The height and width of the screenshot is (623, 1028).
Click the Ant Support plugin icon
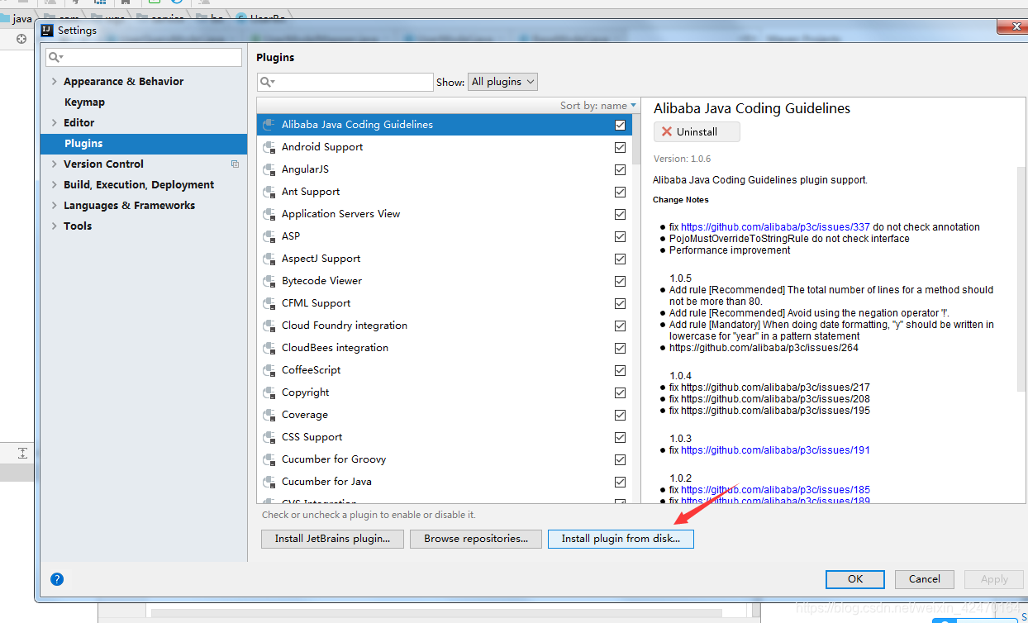point(269,192)
